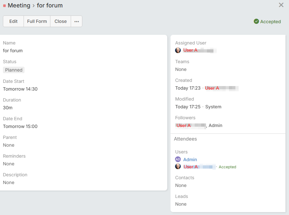Open the Admin attendee link
The image size is (289, 215).
pos(190,160)
